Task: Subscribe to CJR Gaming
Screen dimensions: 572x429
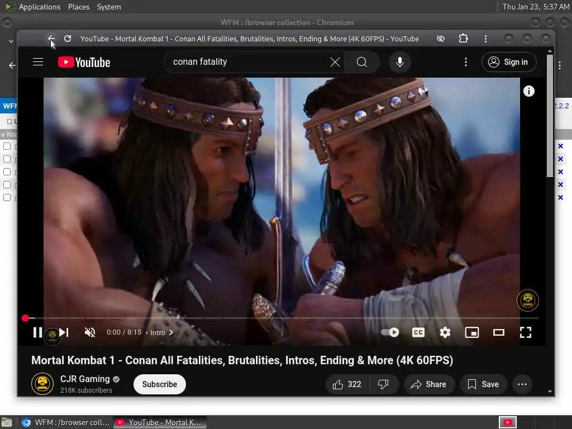Action: (x=159, y=384)
